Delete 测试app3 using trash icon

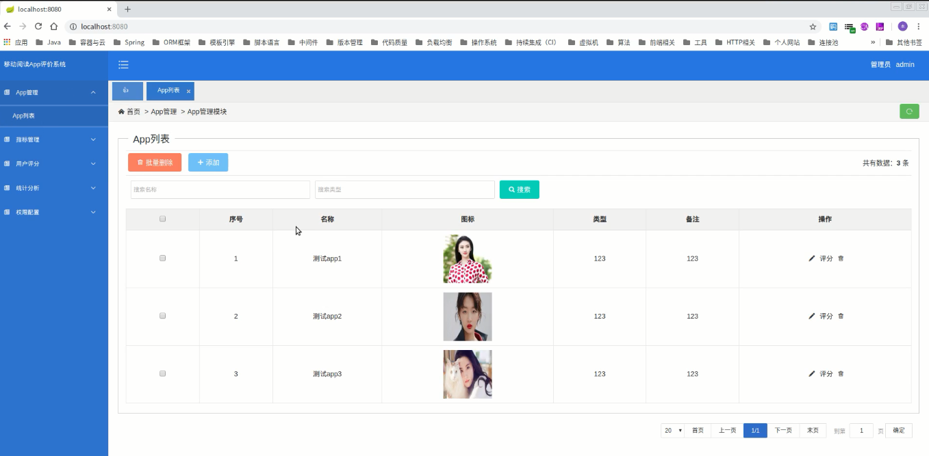click(x=841, y=374)
